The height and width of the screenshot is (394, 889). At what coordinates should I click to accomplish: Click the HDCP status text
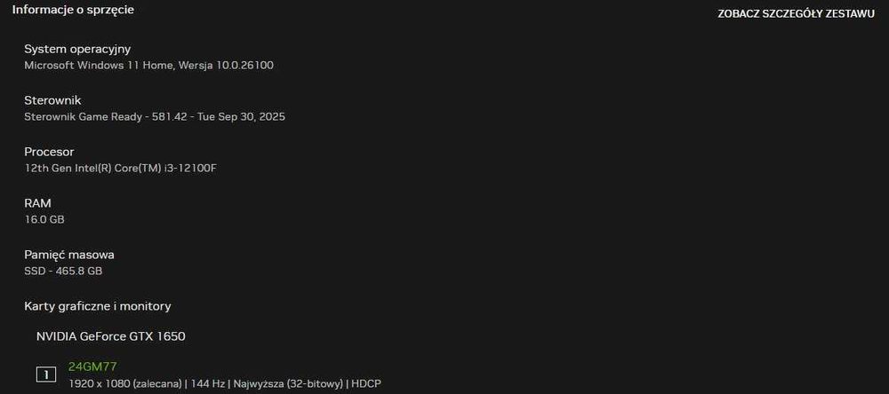click(x=367, y=382)
